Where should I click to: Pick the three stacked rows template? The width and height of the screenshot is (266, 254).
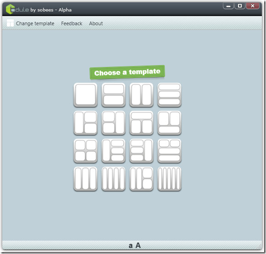tap(169, 94)
